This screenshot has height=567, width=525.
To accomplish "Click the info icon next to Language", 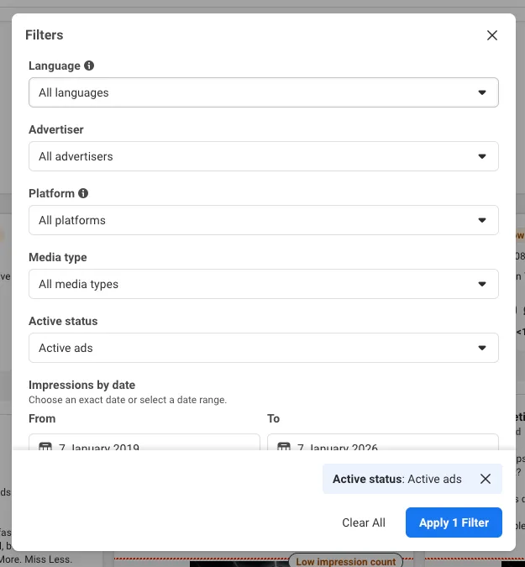I will pos(89,66).
